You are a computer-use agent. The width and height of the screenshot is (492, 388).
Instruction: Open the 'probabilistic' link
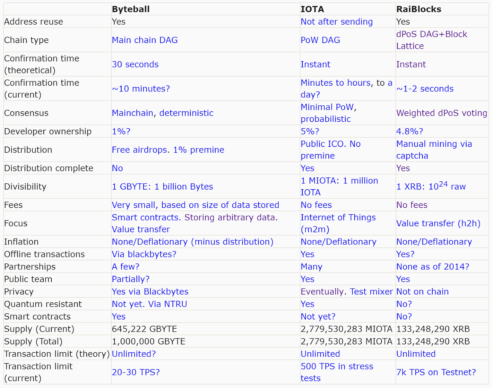coord(326,119)
